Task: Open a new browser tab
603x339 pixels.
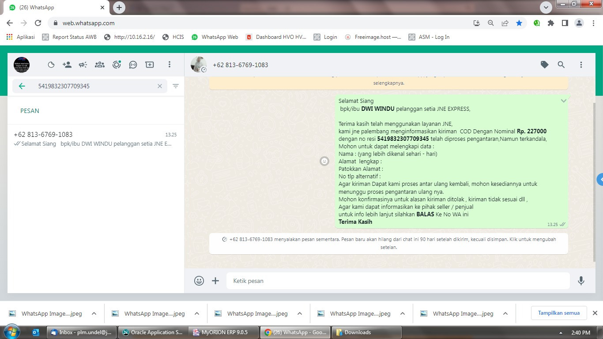Action: [x=119, y=8]
